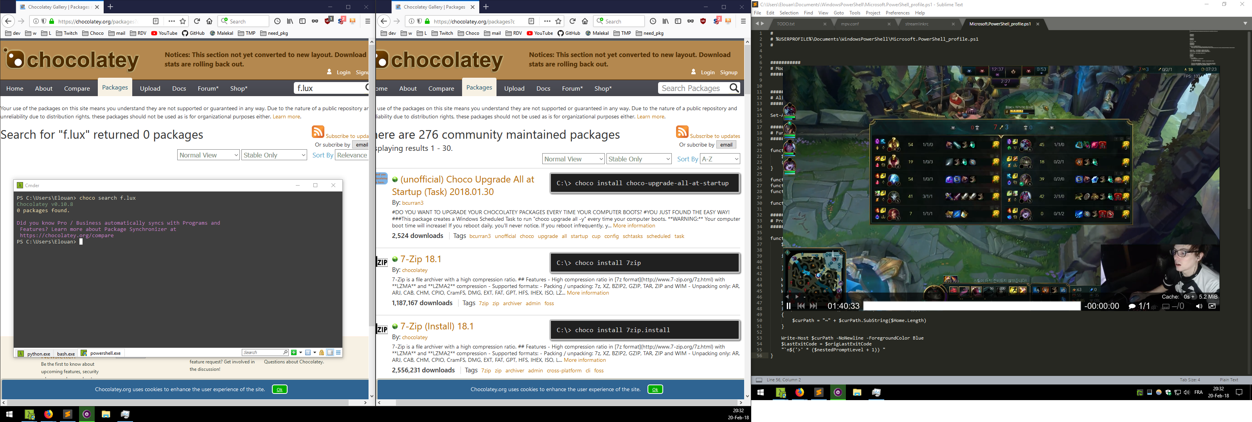Viewport: 1252px width, 422px height.
Task: Click the YouTube bookmark in the right Firefox window
Action: pyautogui.click(x=540, y=33)
